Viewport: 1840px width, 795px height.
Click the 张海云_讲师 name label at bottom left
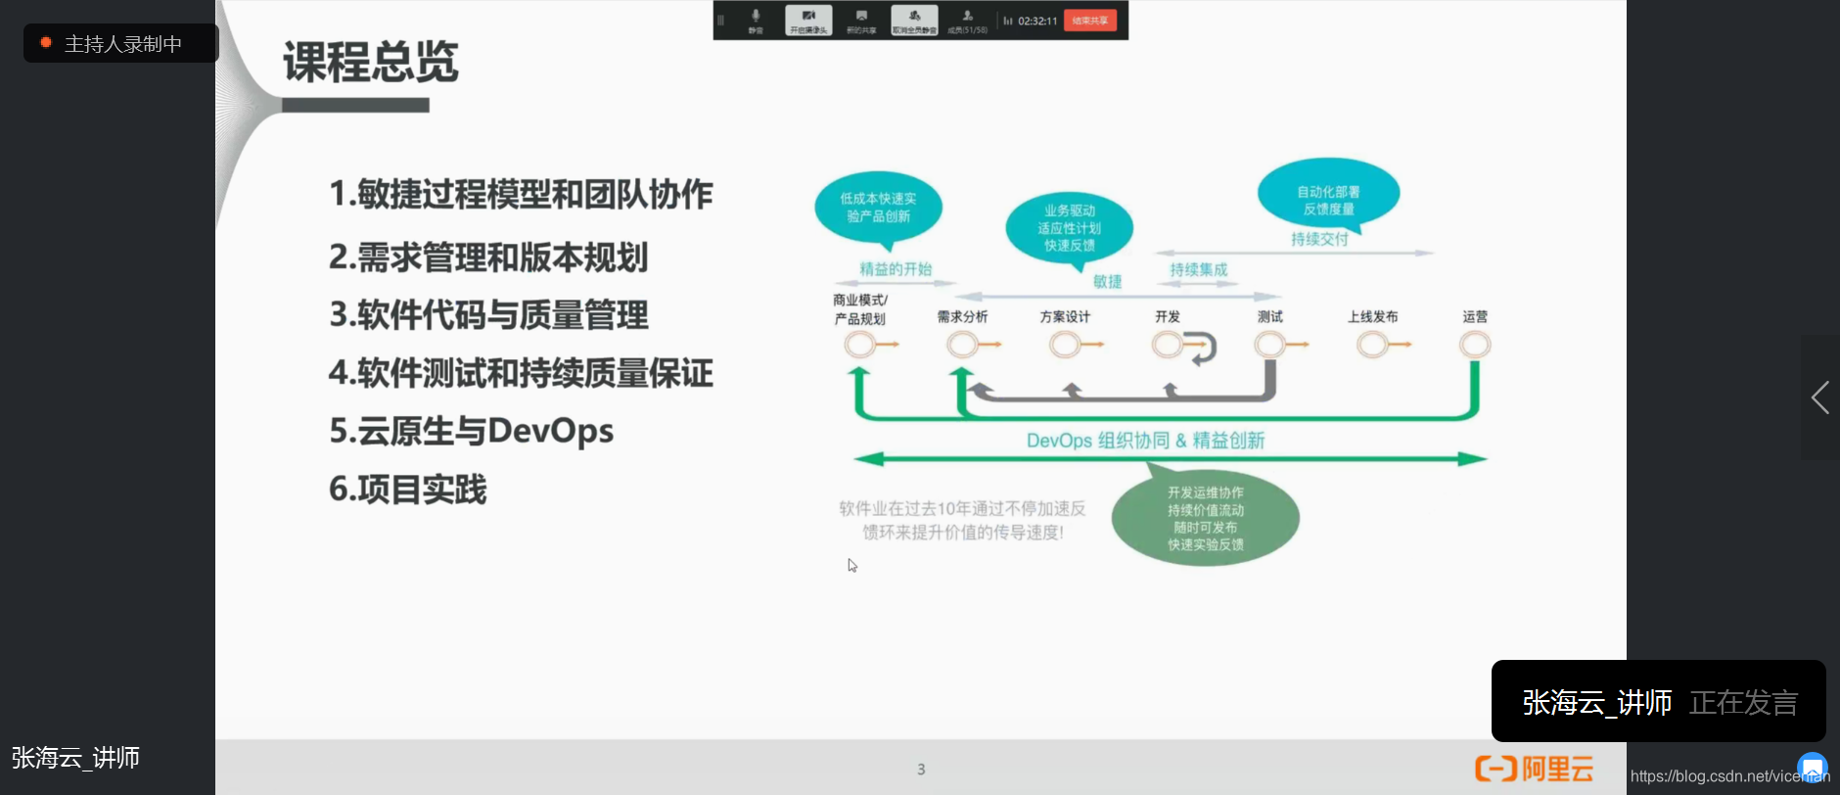click(x=75, y=758)
